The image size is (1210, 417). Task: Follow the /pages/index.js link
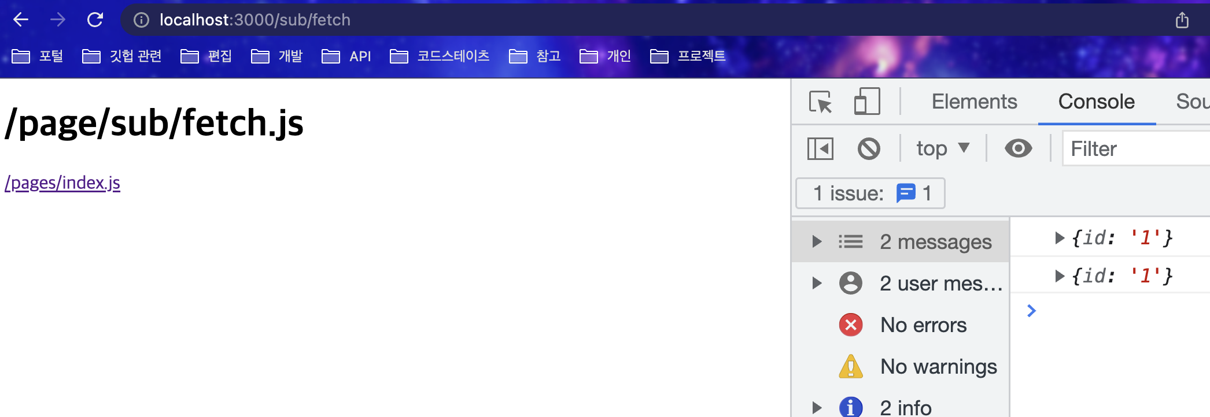tap(62, 183)
